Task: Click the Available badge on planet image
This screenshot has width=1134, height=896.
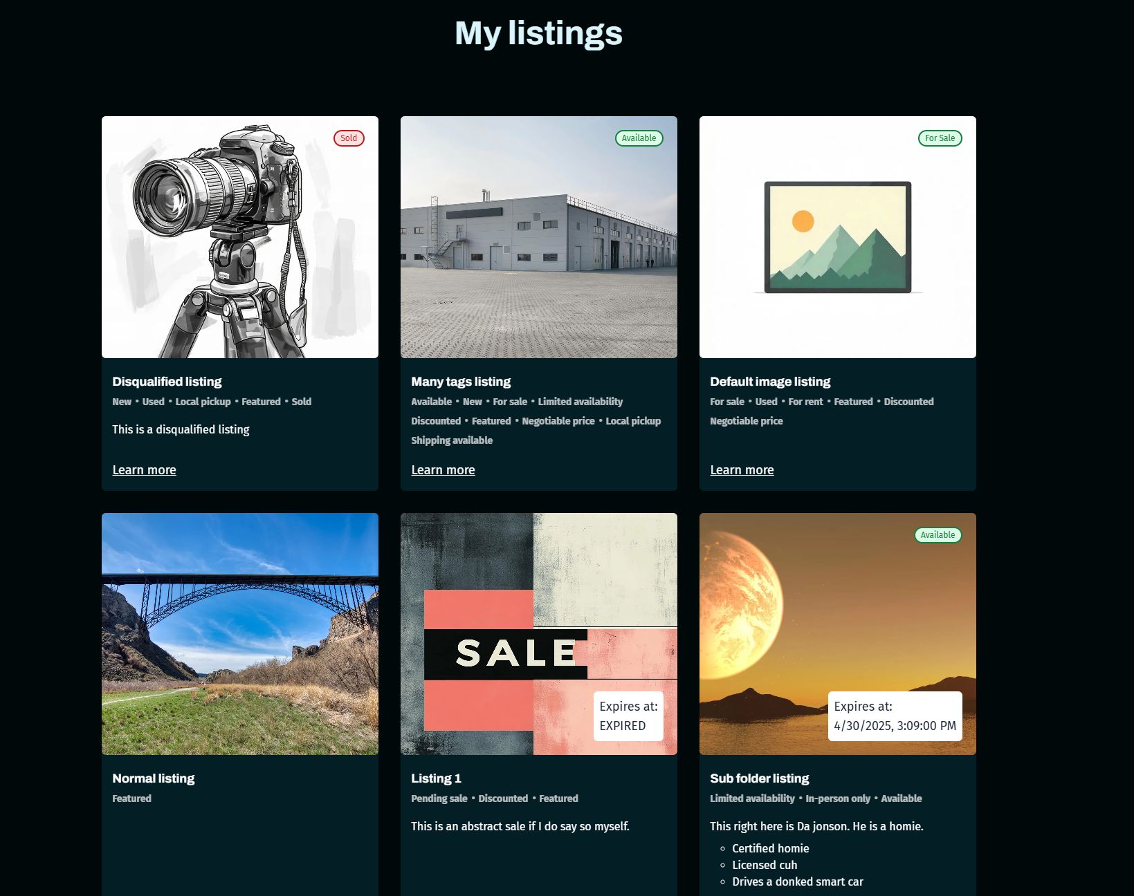Action: tap(938, 535)
